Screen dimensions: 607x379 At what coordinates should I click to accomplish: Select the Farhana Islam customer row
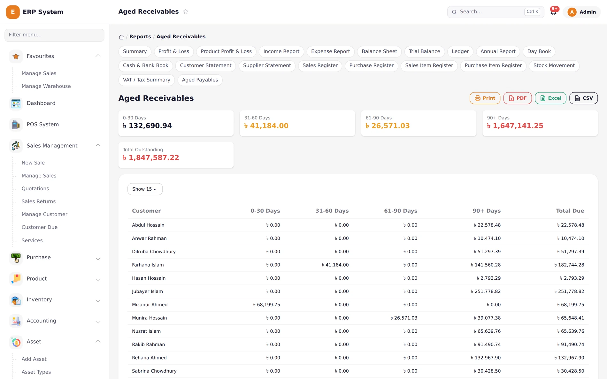coord(358,265)
